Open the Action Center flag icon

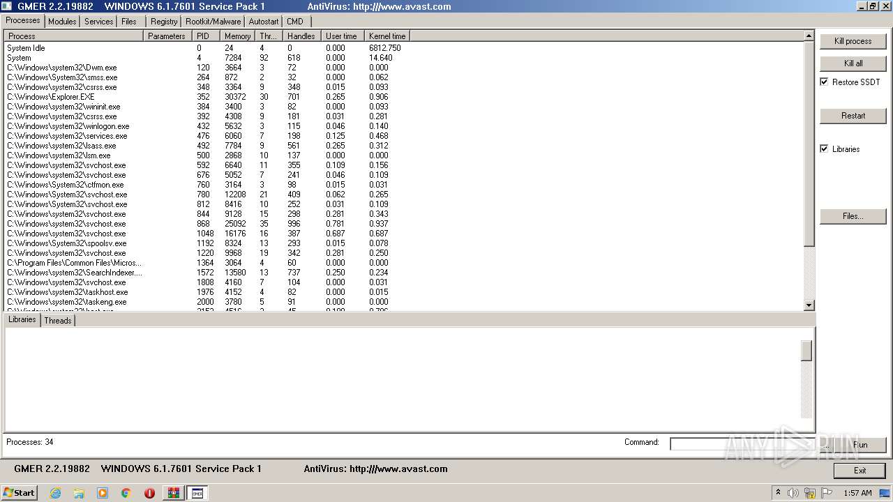[825, 493]
